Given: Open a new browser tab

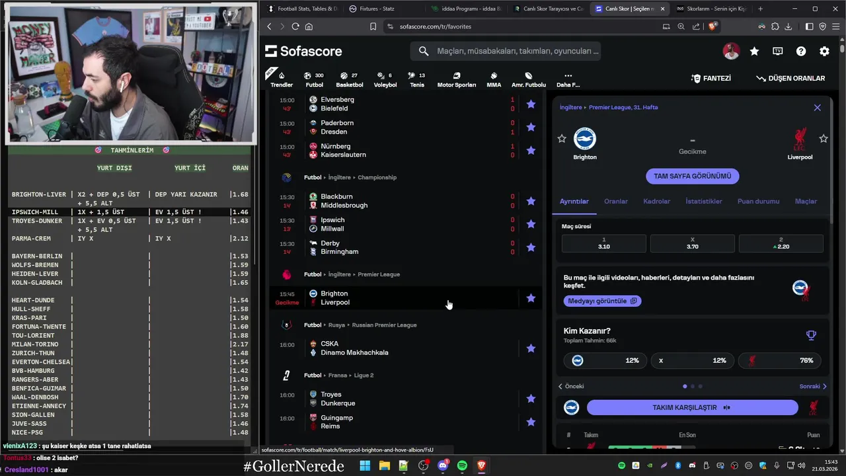Looking at the screenshot, I should coord(760,9).
